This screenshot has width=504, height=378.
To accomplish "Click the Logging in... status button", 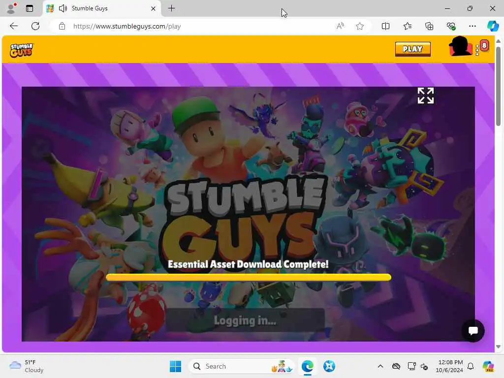I will coord(245,320).
